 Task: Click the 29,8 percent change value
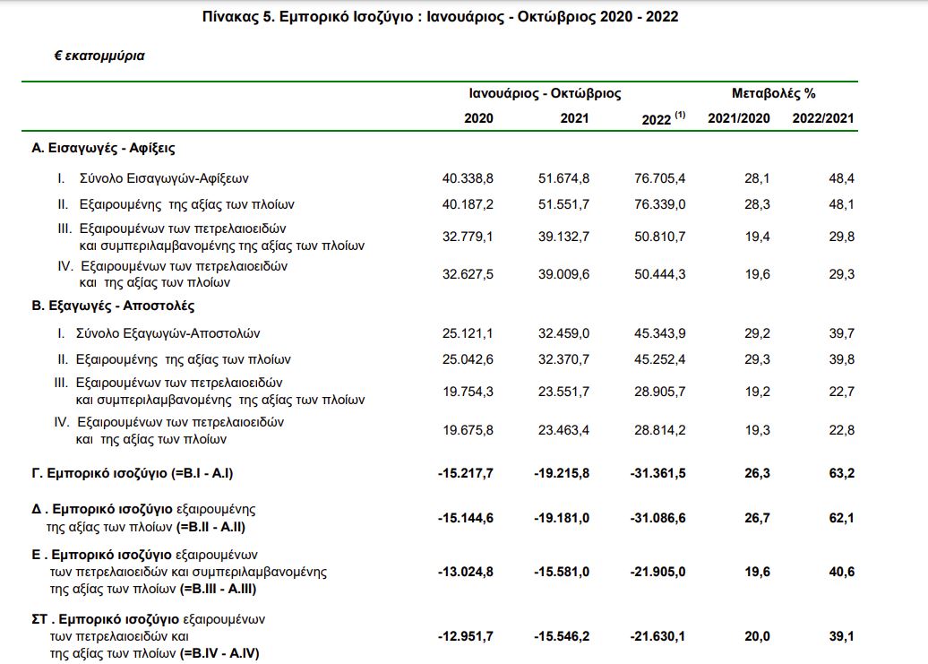coord(842,237)
